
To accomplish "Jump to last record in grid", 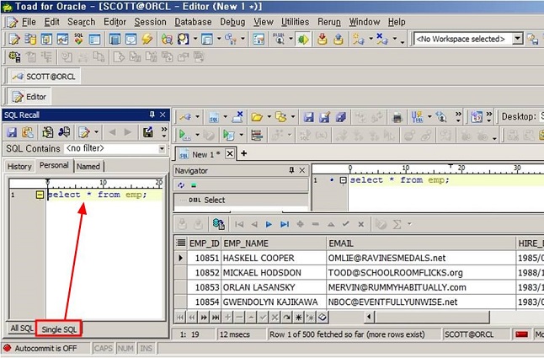I will [x=284, y=224].
